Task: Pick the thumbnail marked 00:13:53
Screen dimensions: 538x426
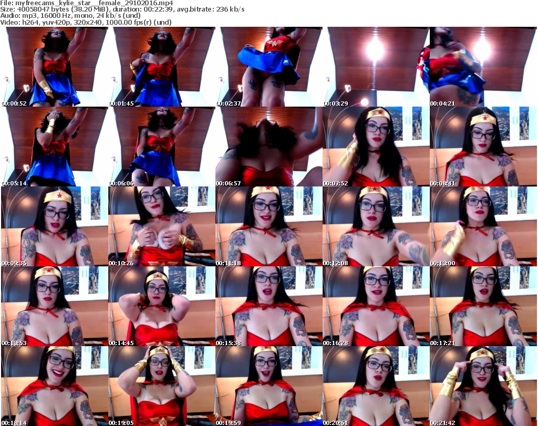Action: click(x=55, y=306)
